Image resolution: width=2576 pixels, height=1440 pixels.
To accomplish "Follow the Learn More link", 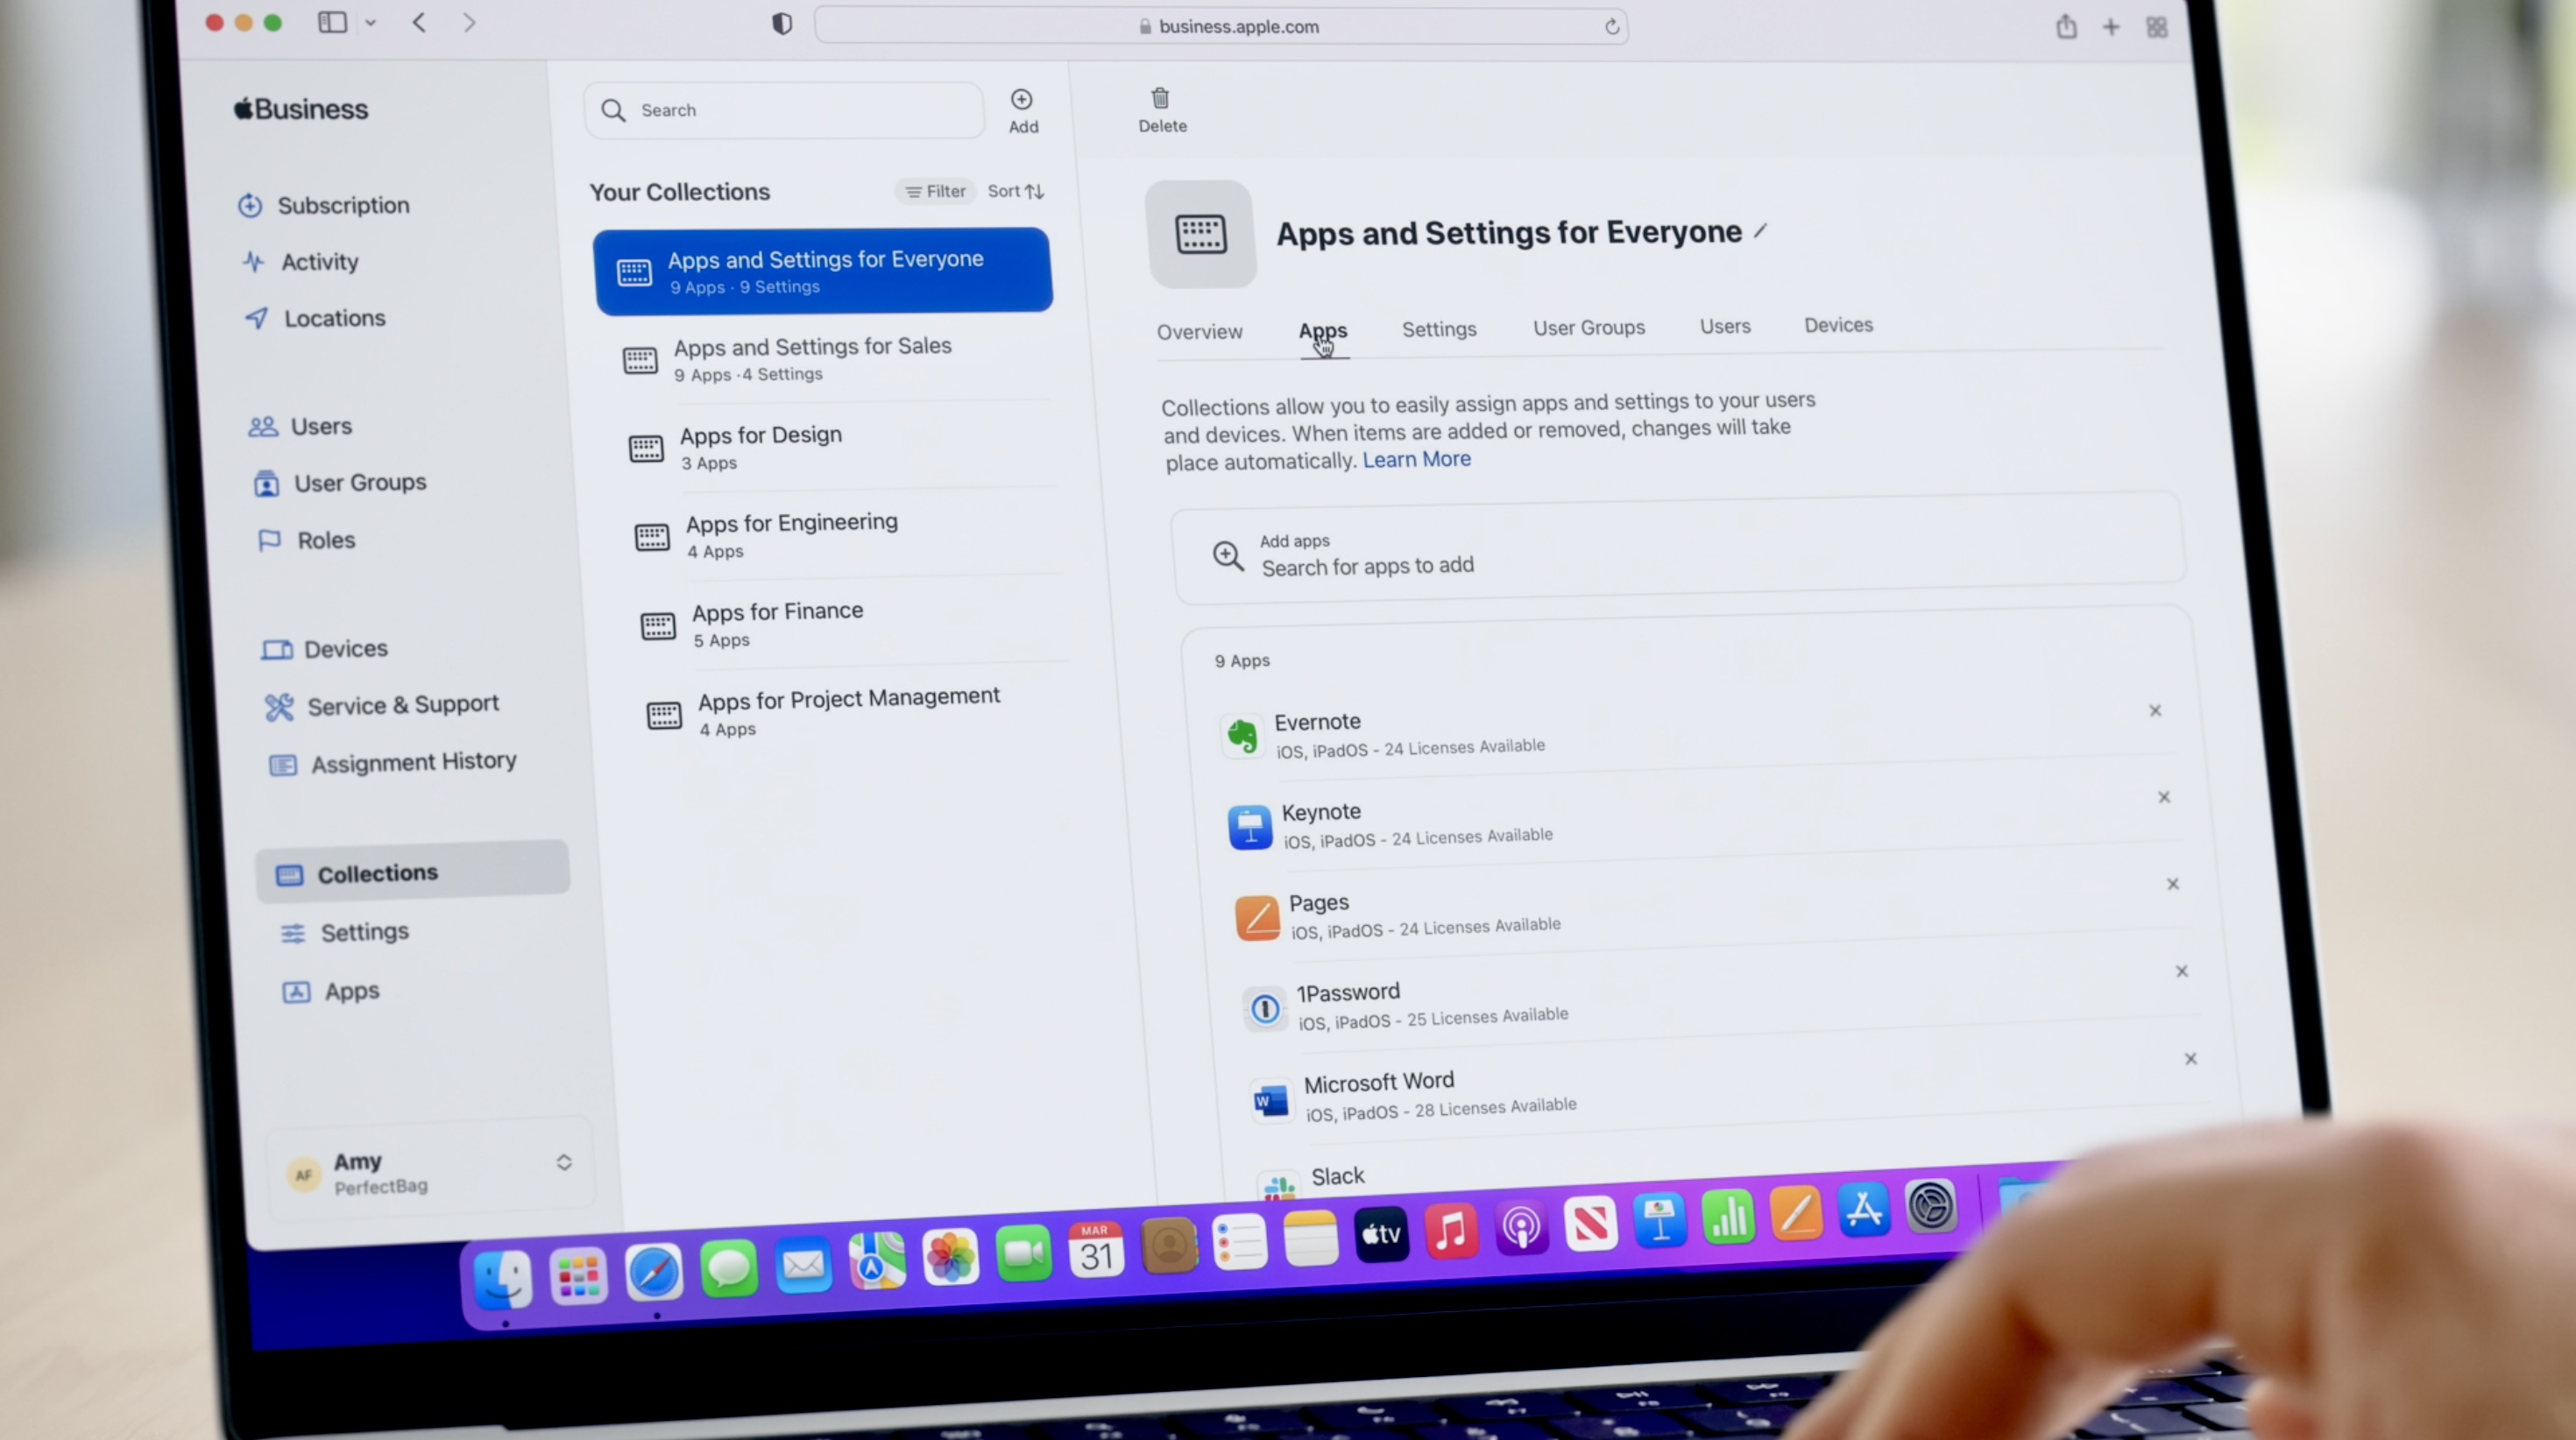I will coord(1416,459).
